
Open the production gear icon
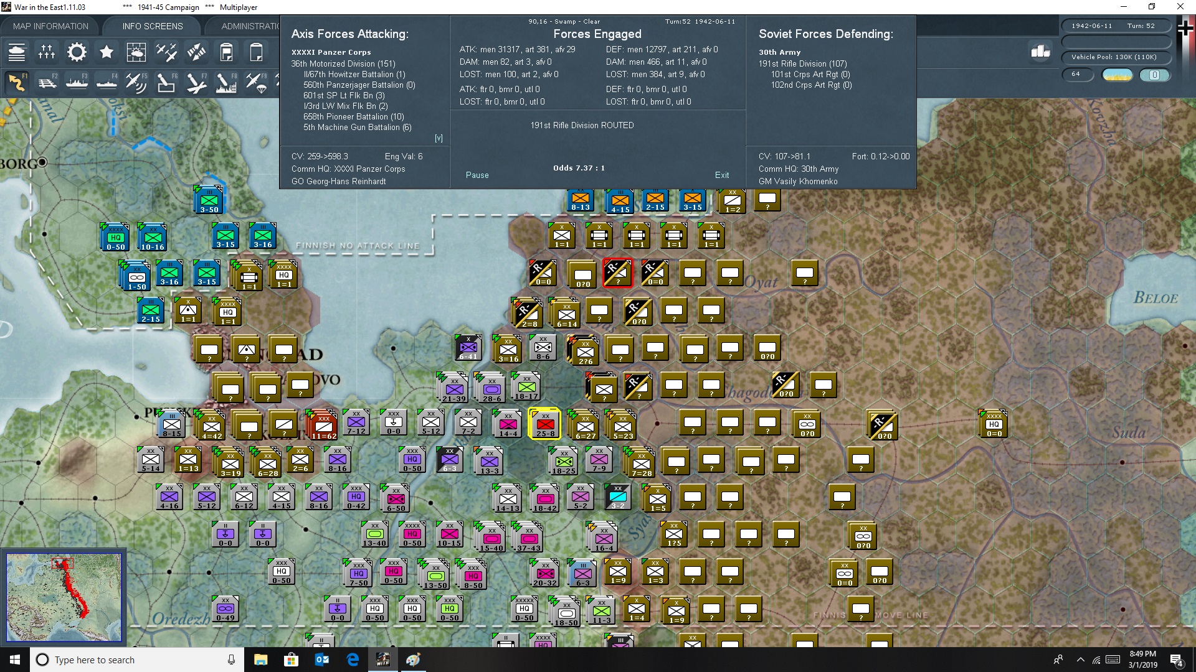(77, 52)
